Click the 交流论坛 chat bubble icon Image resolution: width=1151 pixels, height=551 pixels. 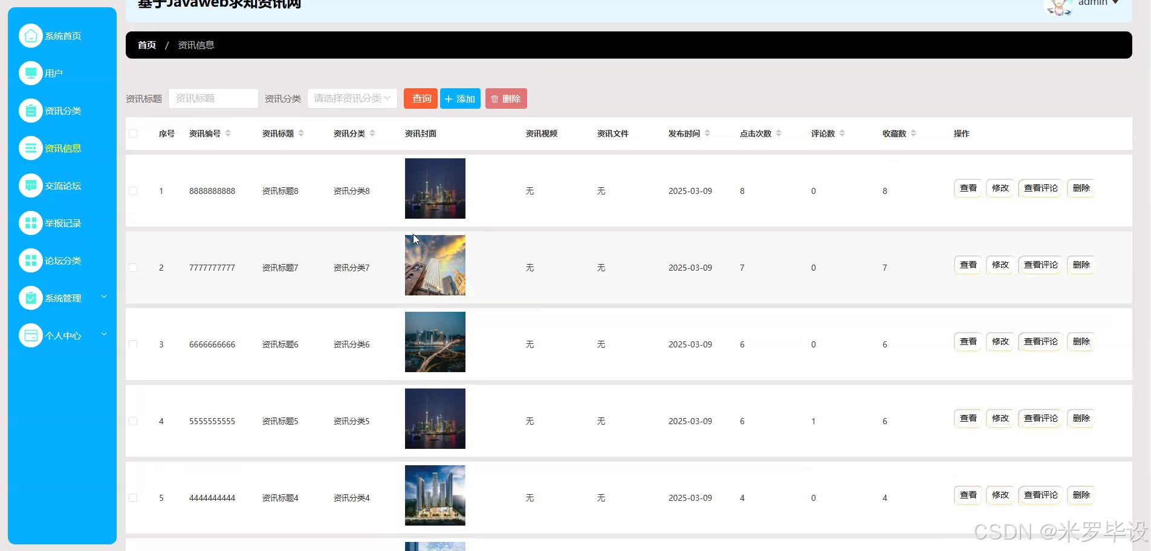31,185
